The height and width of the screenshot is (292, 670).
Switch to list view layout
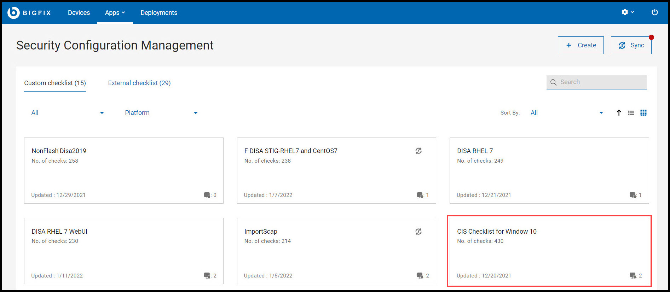click(x=631, y=113)
